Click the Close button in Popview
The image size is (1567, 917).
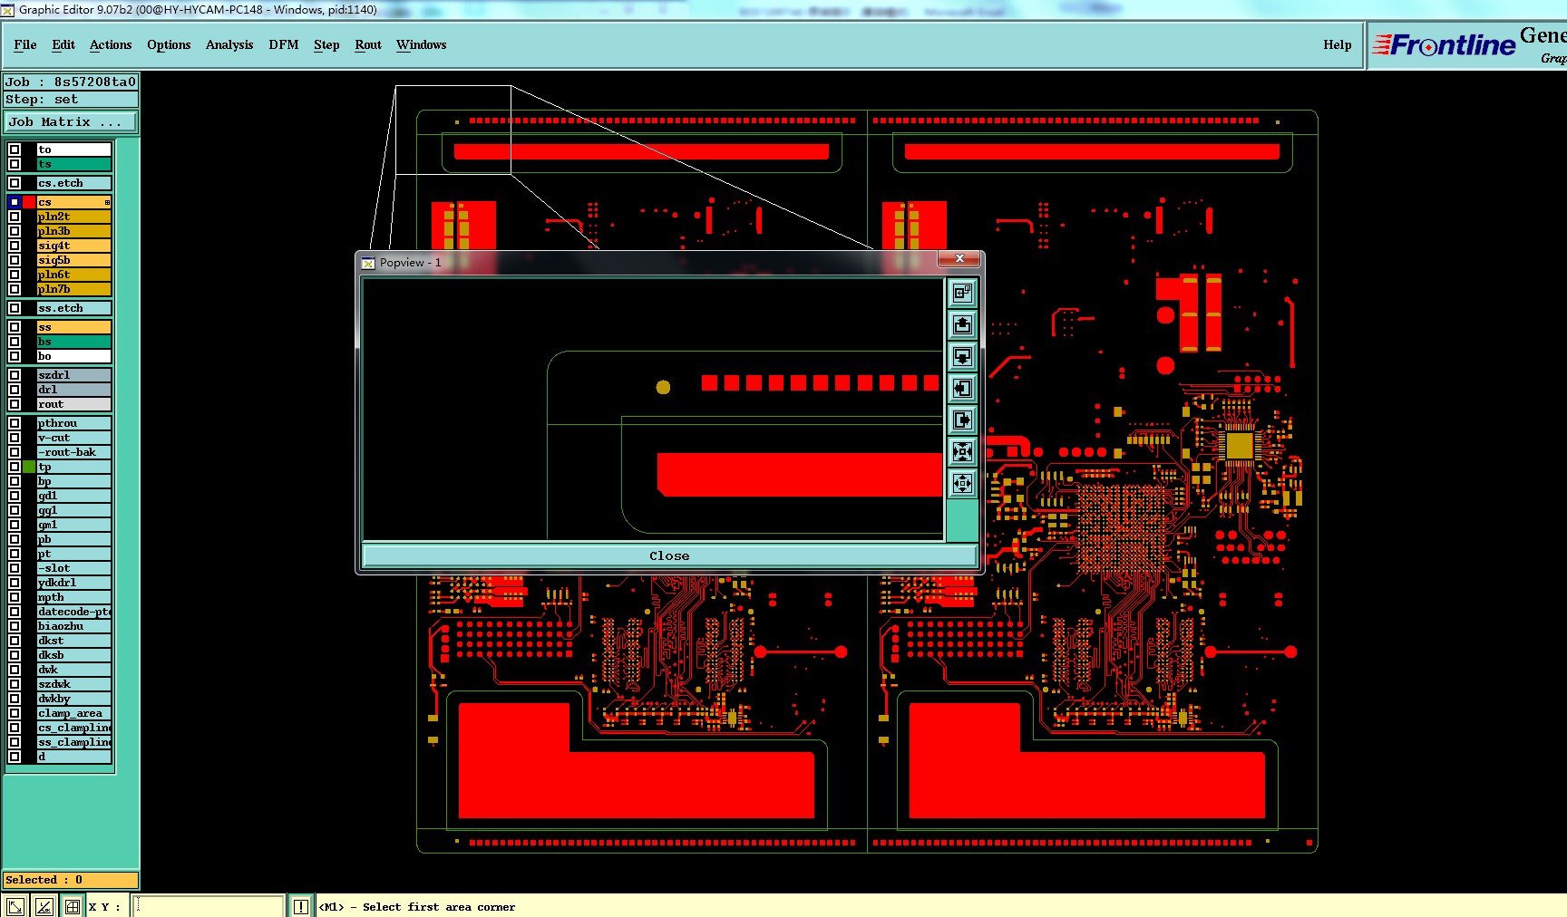(669, 555)
